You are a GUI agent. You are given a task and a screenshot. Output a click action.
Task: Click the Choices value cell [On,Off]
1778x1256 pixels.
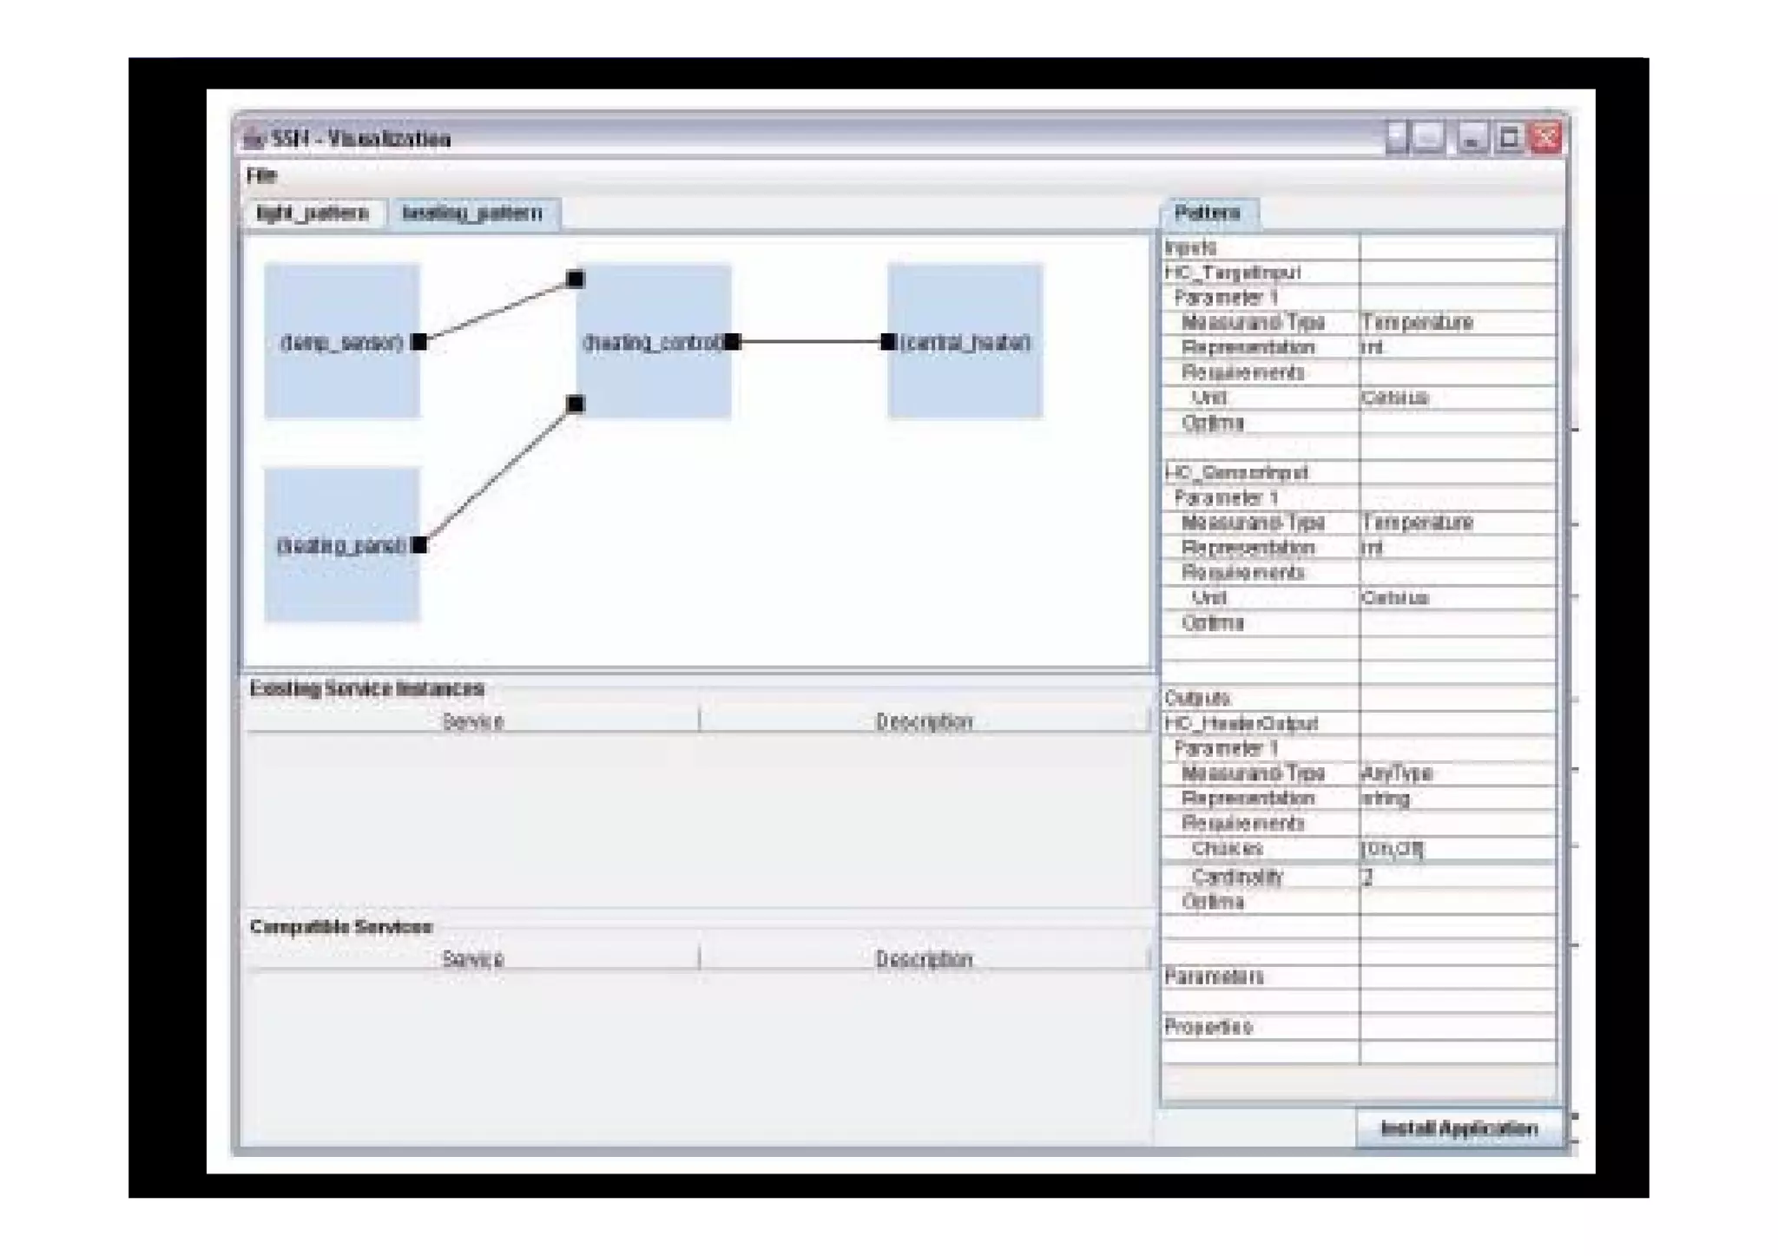[1393, 848]
